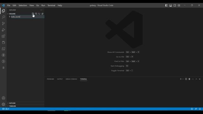Refresh the Explorer file list

pos(39,14)
